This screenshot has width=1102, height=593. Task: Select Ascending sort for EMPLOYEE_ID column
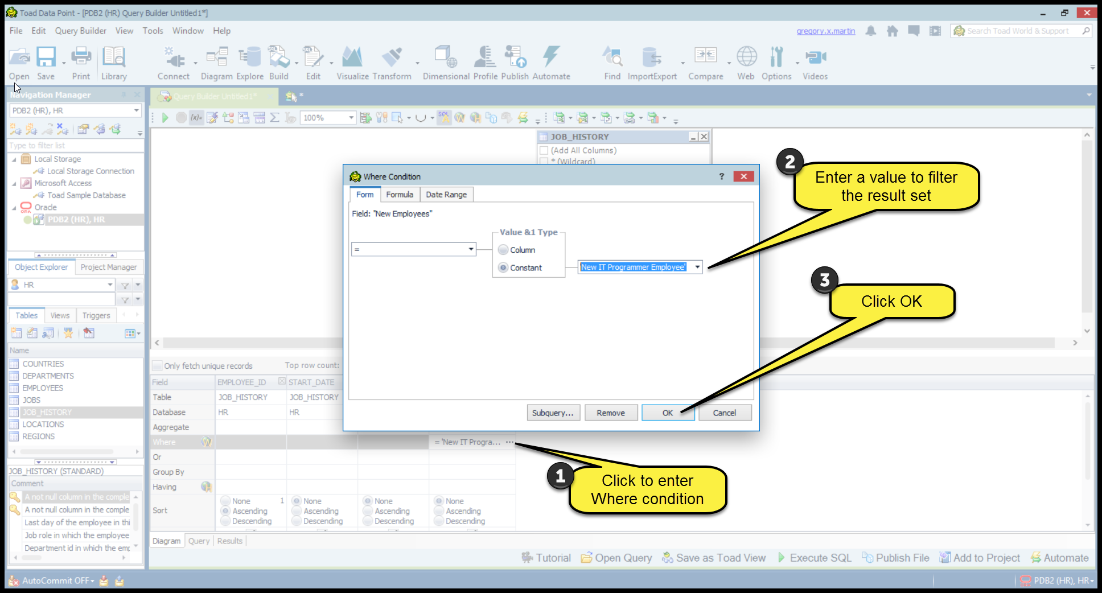pyautogui.click(x=226, y=511)
